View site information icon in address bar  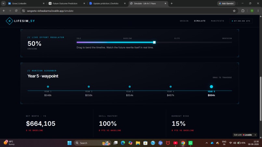23,11
